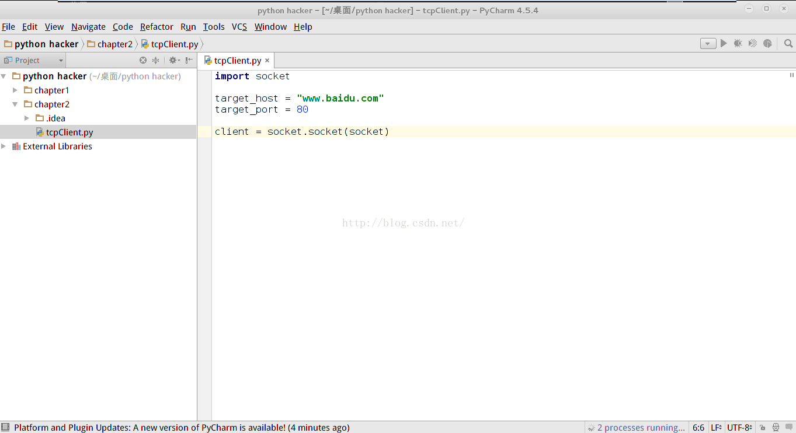Click the inspection status marker at editor top right
The image size is (796, 433).
coord(792,75)
